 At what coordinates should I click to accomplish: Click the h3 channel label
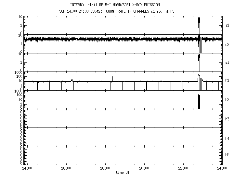[x=227, y=119]
